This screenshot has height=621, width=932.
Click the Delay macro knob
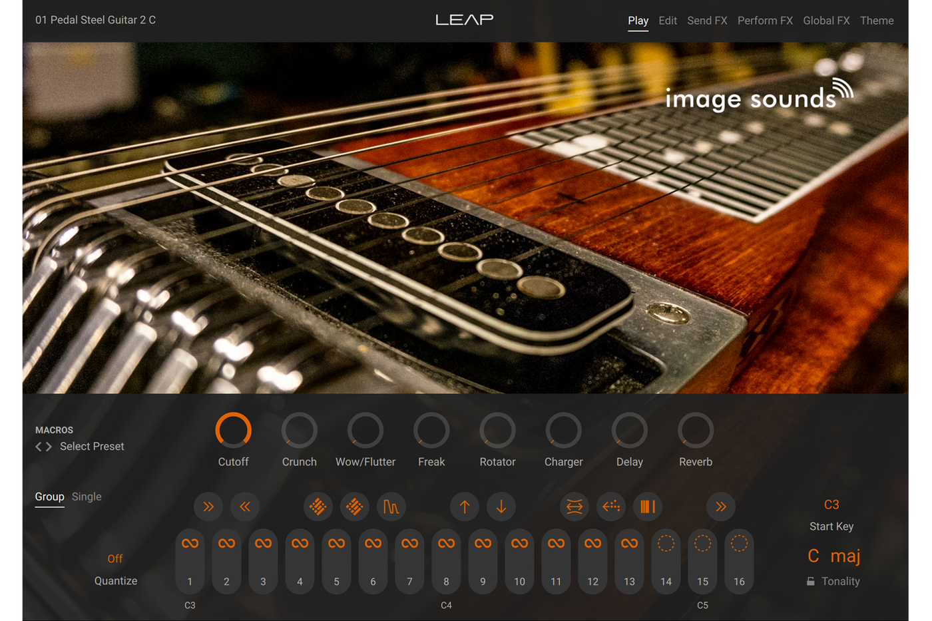tap(630, 431)
